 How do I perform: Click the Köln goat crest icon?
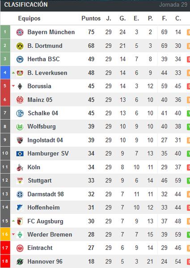[x=20, y=167]
